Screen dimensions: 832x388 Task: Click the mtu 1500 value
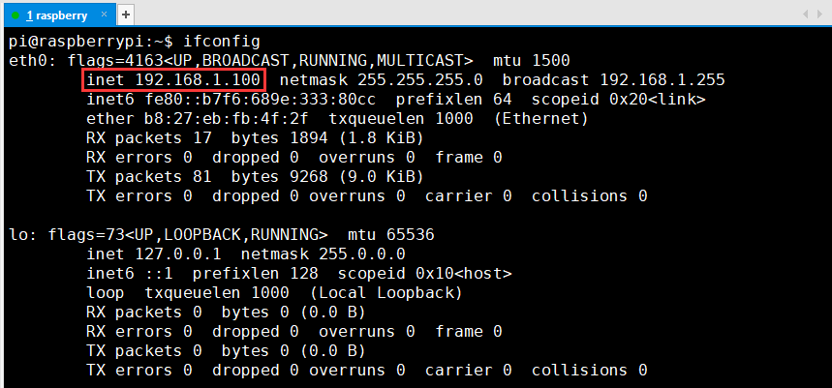point(531,61)
